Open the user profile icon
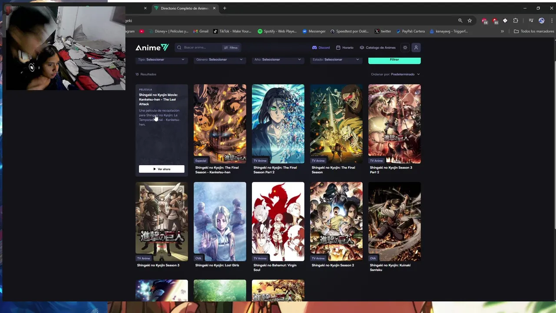The image size is (556, 313). 416,47
